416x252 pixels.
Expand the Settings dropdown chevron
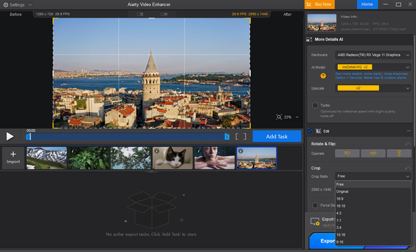[x=30, y=5]
